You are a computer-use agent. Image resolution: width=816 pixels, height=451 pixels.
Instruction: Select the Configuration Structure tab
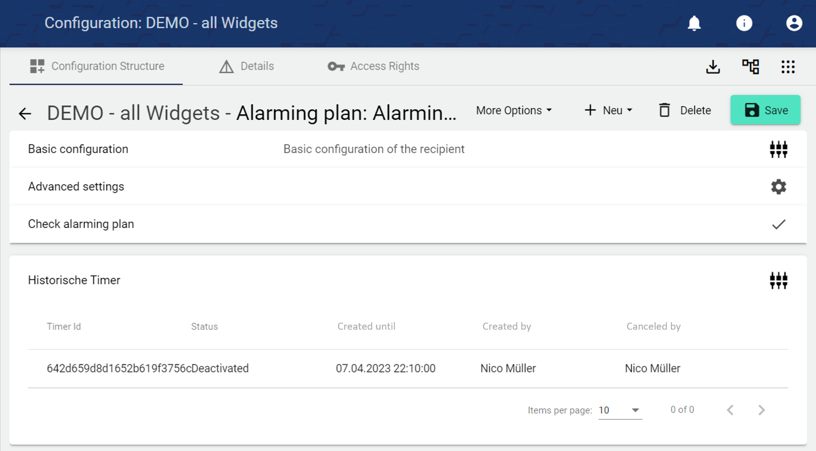(97, 66)
